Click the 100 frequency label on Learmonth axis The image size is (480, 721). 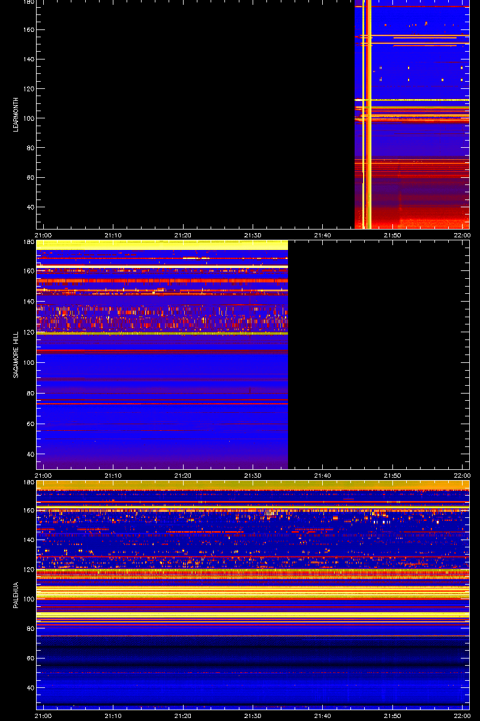pos(28,118)
